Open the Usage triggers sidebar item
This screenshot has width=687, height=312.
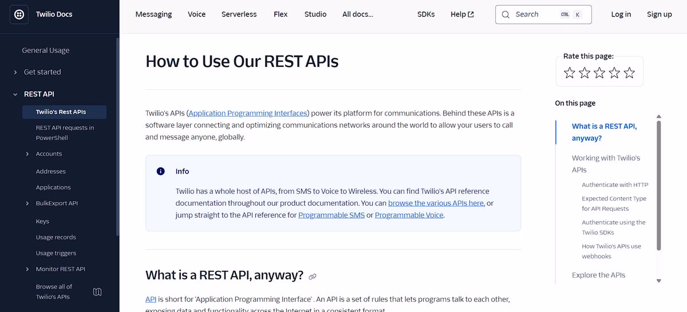[56, 253]
